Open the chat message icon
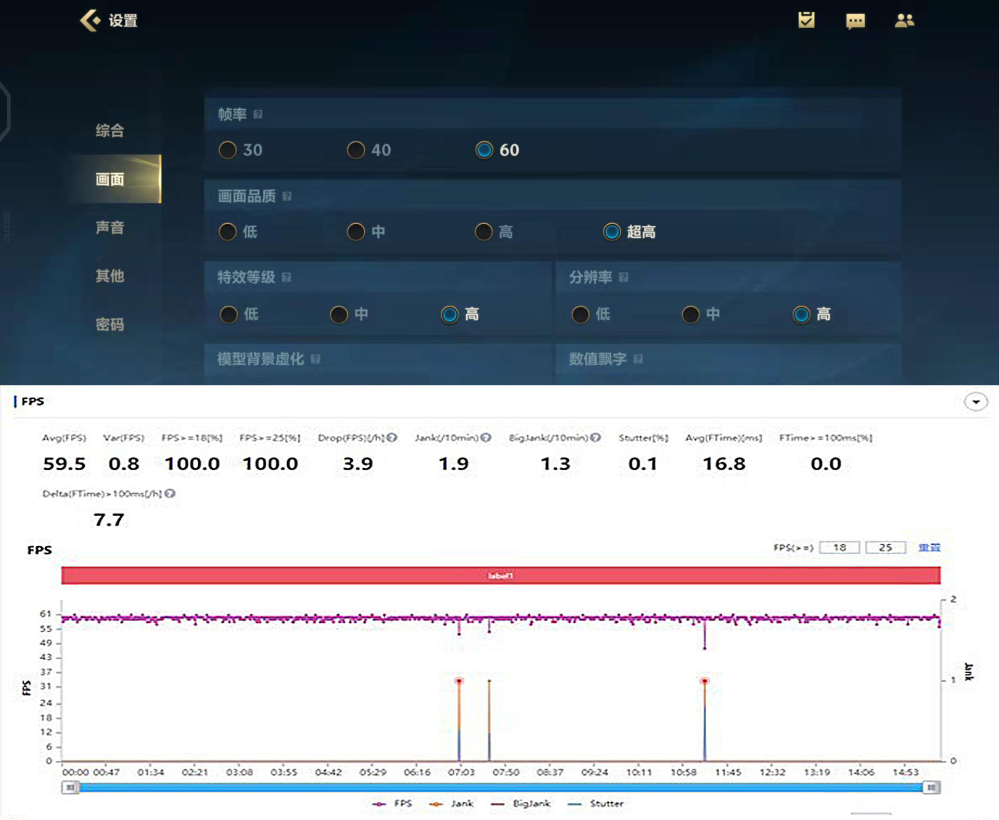The width and height of the screenshot is (999, 820). tap(855, 21)
